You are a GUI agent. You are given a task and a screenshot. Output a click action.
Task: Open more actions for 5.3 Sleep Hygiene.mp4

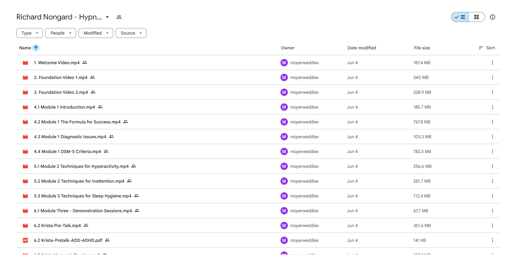pos(493,196)
